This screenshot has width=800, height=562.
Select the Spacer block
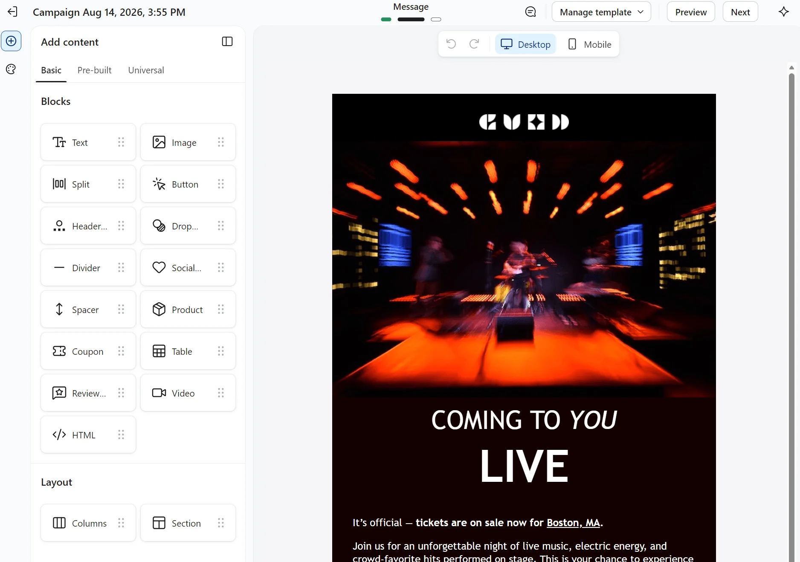click(x=88, y=310)
